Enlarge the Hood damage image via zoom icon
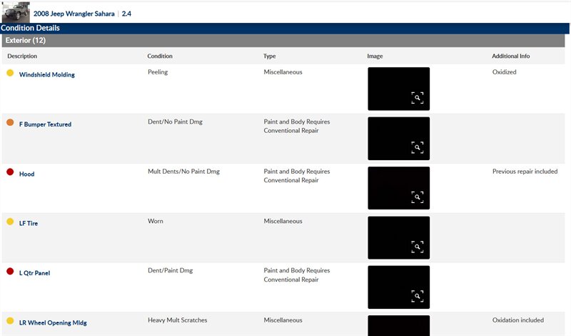 (418, 197)
